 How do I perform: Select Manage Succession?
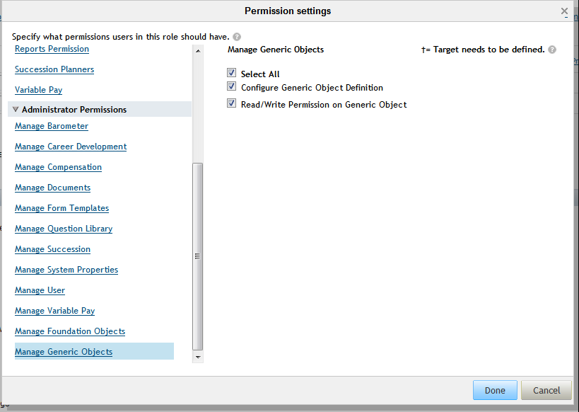[x=52, y=249]
